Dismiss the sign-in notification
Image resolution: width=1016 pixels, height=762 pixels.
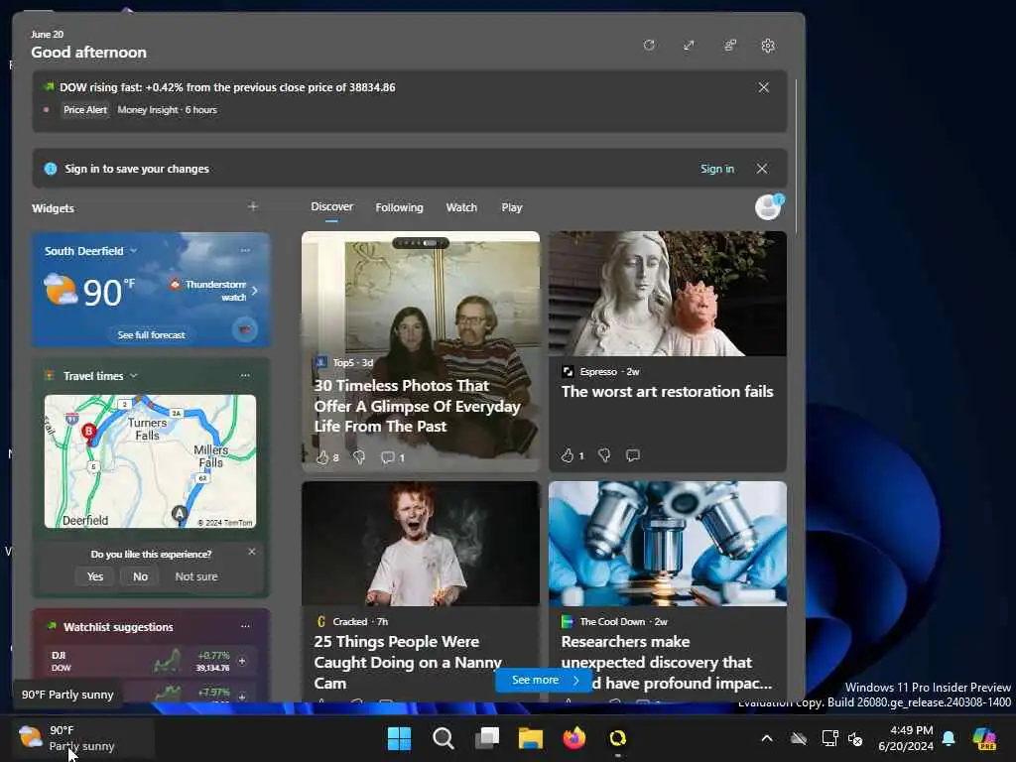(762, 169)
